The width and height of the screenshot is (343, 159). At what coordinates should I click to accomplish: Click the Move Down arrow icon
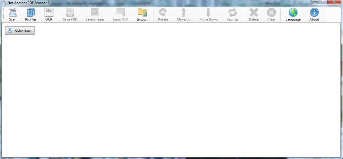[x=208, y=12]
